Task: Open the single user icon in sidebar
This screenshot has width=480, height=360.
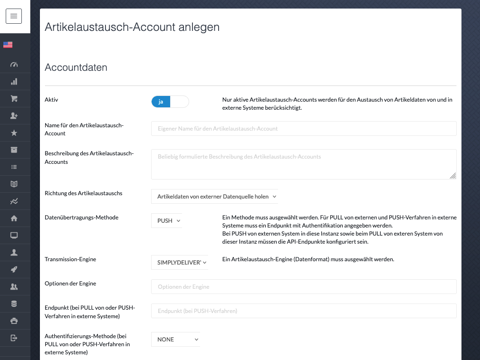Action: click(x=14, y=253)
